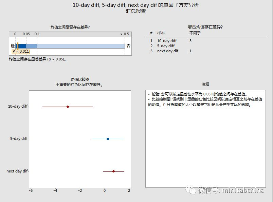
Task: Select the 5-day diff row in table
Action: [x=166, y=46]
